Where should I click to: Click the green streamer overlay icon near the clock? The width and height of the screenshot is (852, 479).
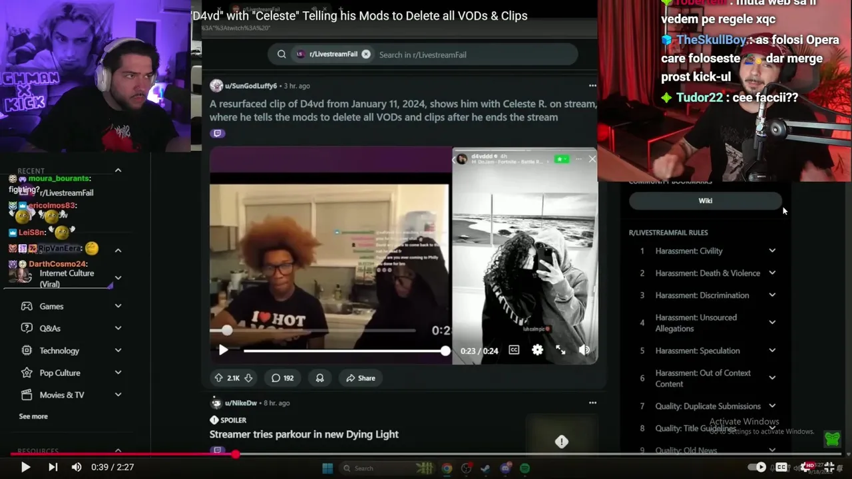[x=832, y=438]
